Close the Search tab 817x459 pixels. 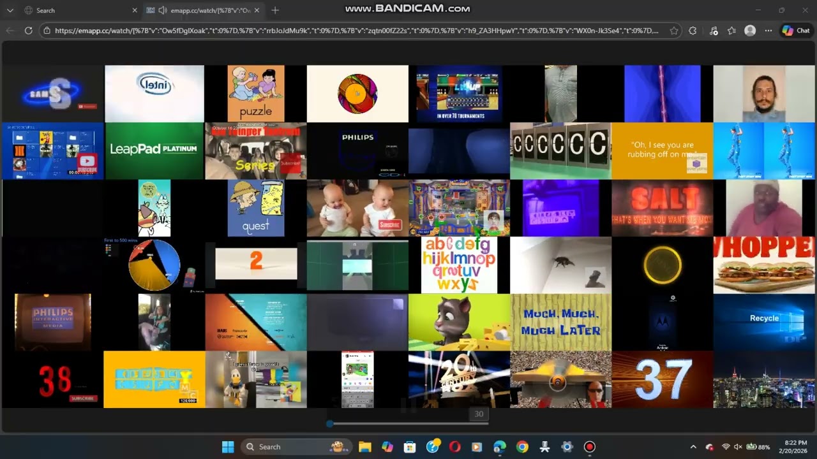135,10
